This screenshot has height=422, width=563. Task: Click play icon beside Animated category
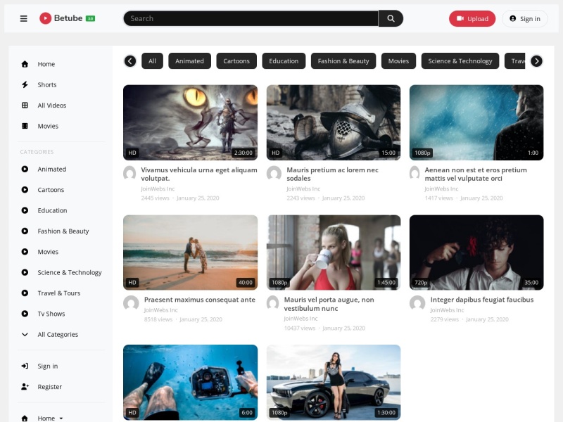tap(25, 169)
